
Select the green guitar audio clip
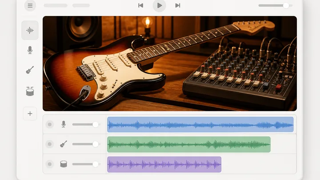click(x=189, y=144)
